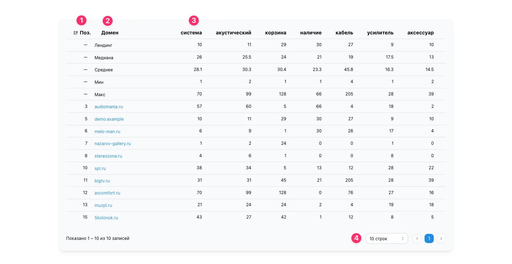Click the 25.5 median акустический value

(x=247, y=57)
